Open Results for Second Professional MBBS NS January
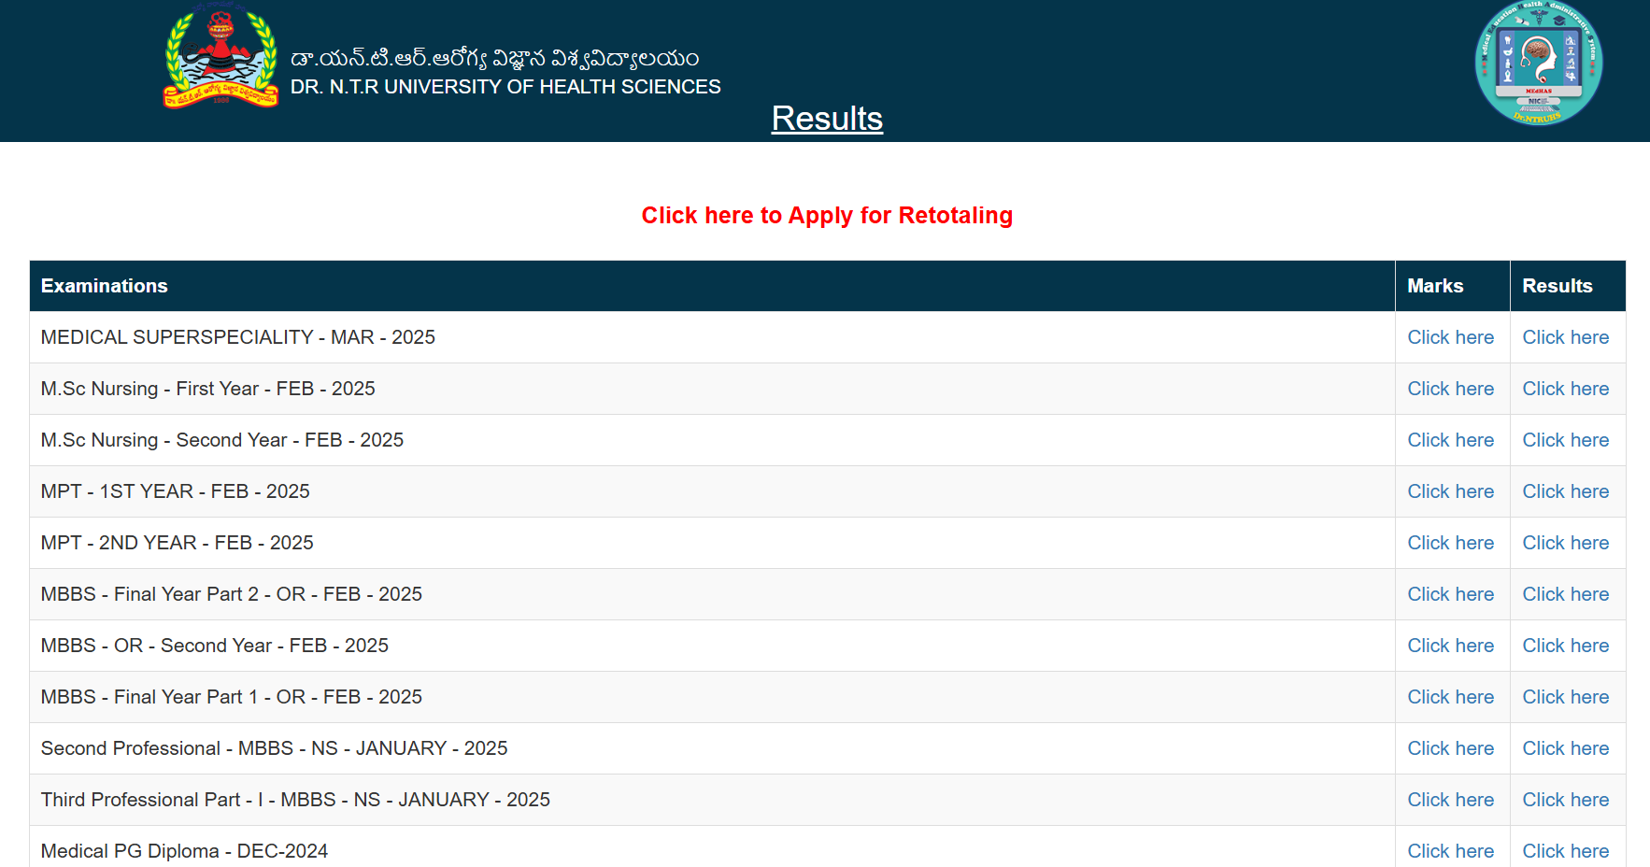The width and height of the screenshot is (1650, 867). click(1565, 748)
